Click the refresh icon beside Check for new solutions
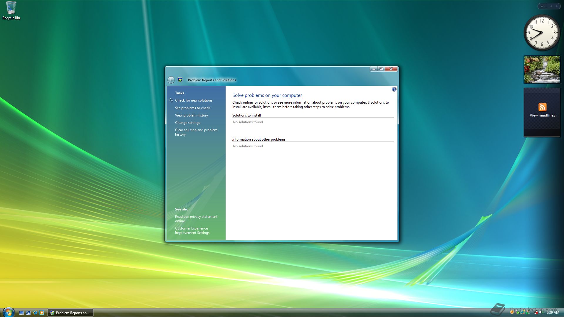The width and height of the screenshot is (564, 317). click(x=171, y=100)
